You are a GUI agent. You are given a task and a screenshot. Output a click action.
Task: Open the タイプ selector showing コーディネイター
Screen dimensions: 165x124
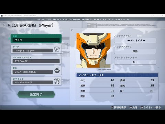(x=36, y=49)
